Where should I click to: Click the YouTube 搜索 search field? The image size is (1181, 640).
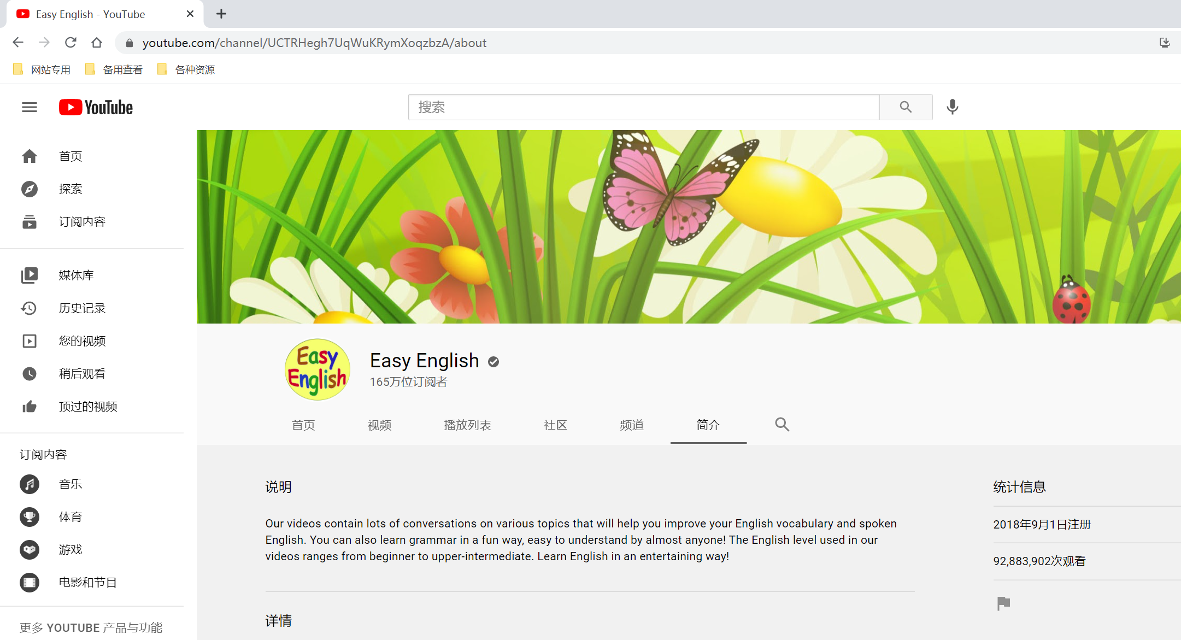644,107
